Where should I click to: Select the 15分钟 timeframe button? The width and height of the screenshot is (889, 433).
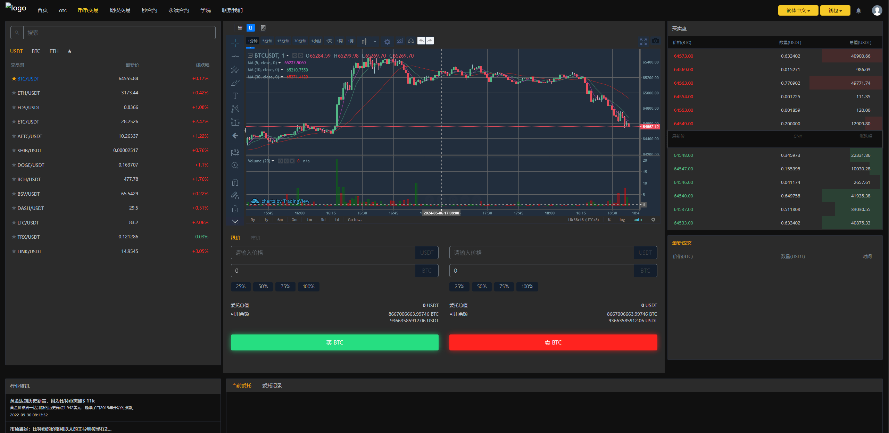coord(283,41)
